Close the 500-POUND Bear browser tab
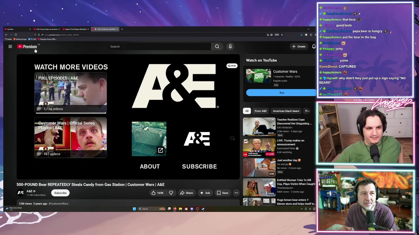 (x=117, y=29)
